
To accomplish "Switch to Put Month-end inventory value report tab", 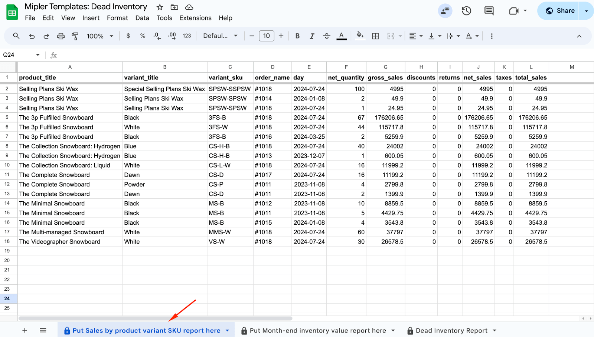I will pos(317,330).
